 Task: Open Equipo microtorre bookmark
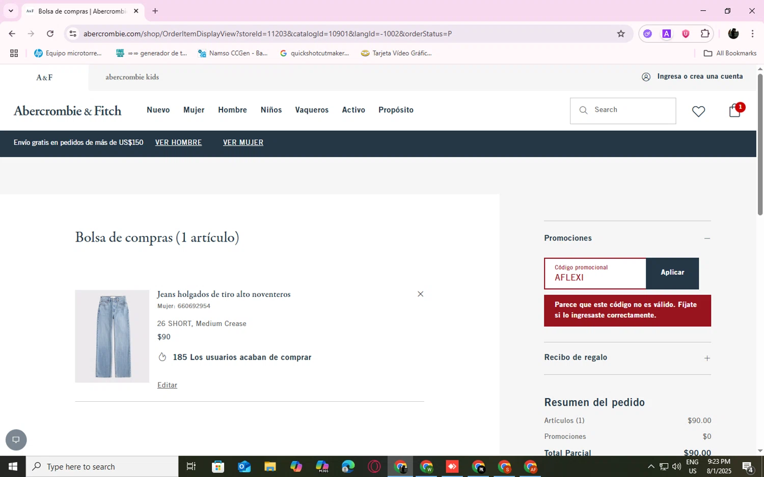point(68,53)
